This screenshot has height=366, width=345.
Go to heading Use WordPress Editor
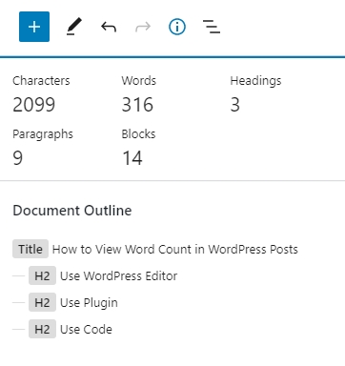click(x=118, y=275)
